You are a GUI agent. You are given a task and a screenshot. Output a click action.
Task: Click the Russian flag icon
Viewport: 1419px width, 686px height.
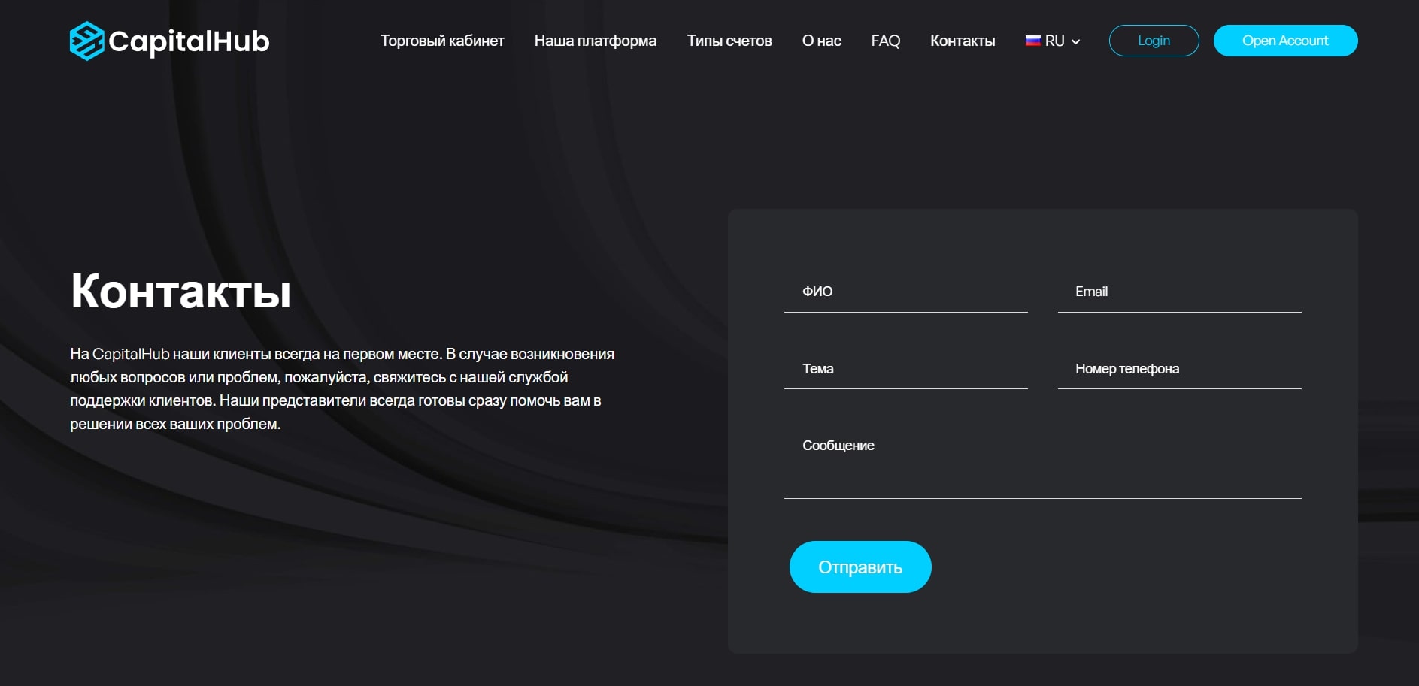pyautogui.click(x=1033, y=41)
